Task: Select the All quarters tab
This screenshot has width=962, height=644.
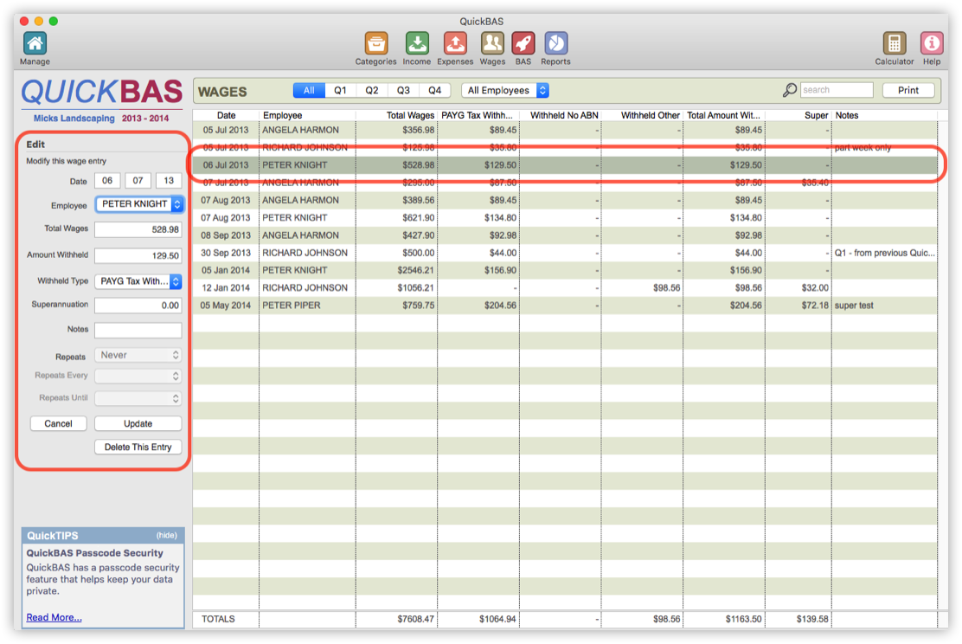Action: point(309,90)
